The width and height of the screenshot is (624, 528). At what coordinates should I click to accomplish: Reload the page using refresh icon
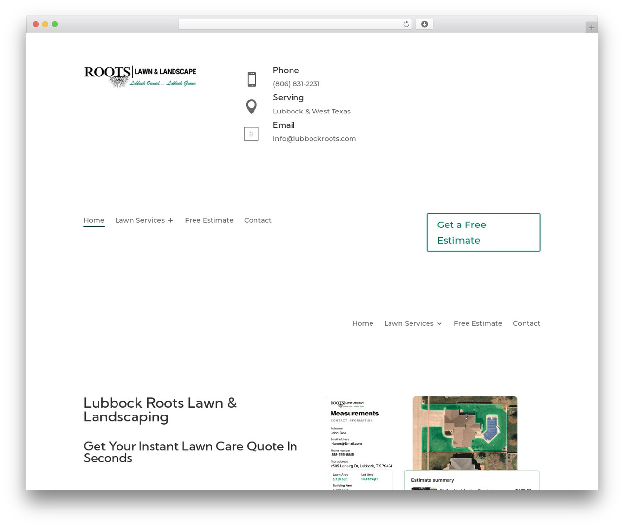click(406, 24)
